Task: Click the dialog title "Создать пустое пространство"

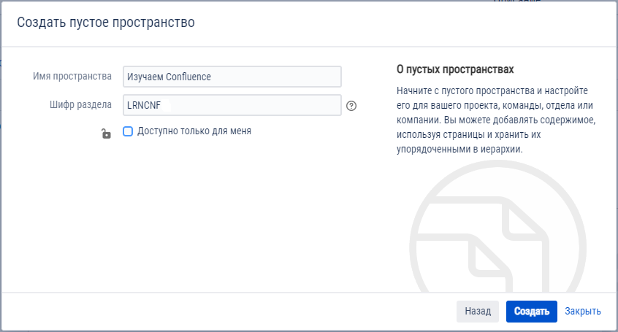Action: pyautogui.click(x=106, y=23)
